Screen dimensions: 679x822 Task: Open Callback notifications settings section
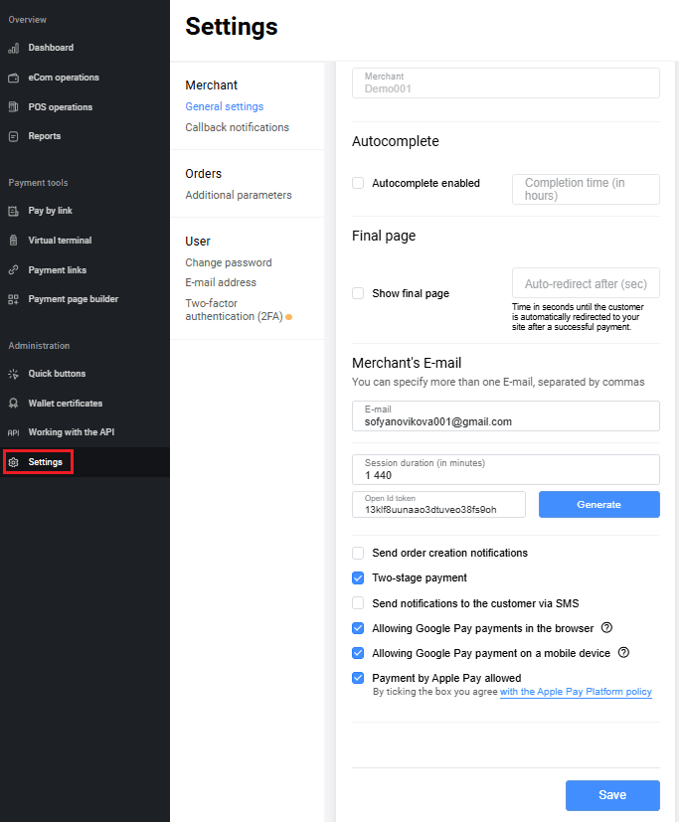(x=237, y=127)
